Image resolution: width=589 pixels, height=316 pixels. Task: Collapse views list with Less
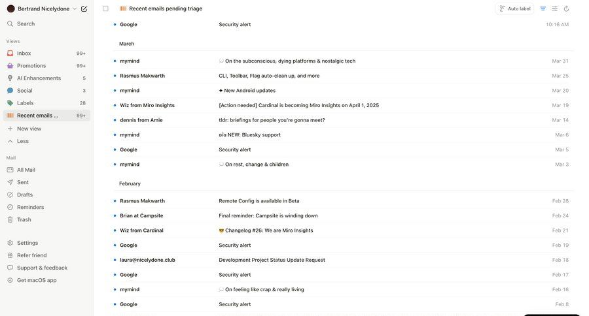(x=22, y=141)
